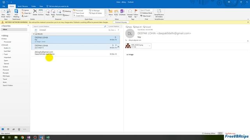Choose the Create New quick step

coord(79,16)
